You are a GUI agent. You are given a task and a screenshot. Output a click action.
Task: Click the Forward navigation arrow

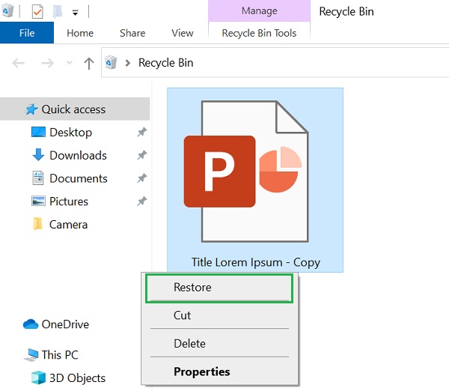48,63
